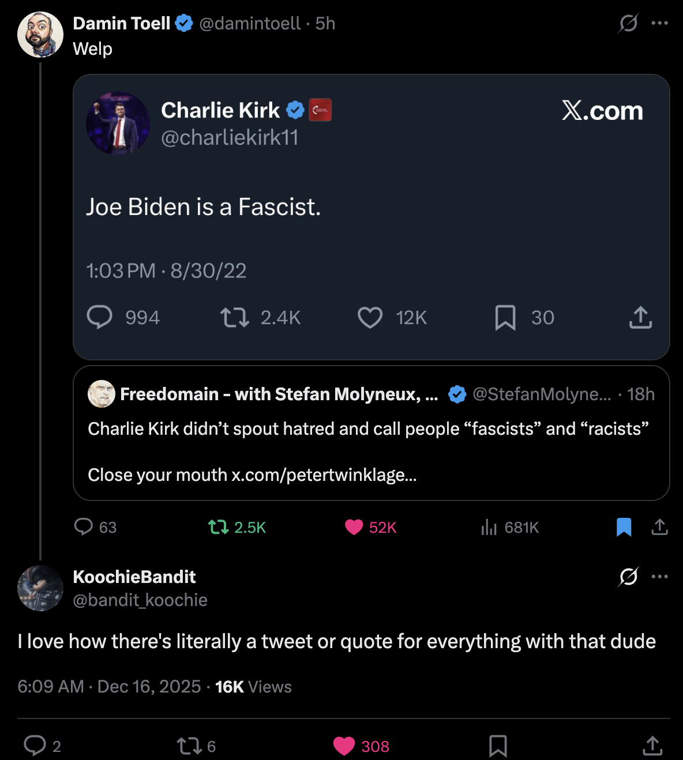Repost KoochieBandit's post with 6 reposts
This screenshot has height=760, width=683.
point(189,746)
